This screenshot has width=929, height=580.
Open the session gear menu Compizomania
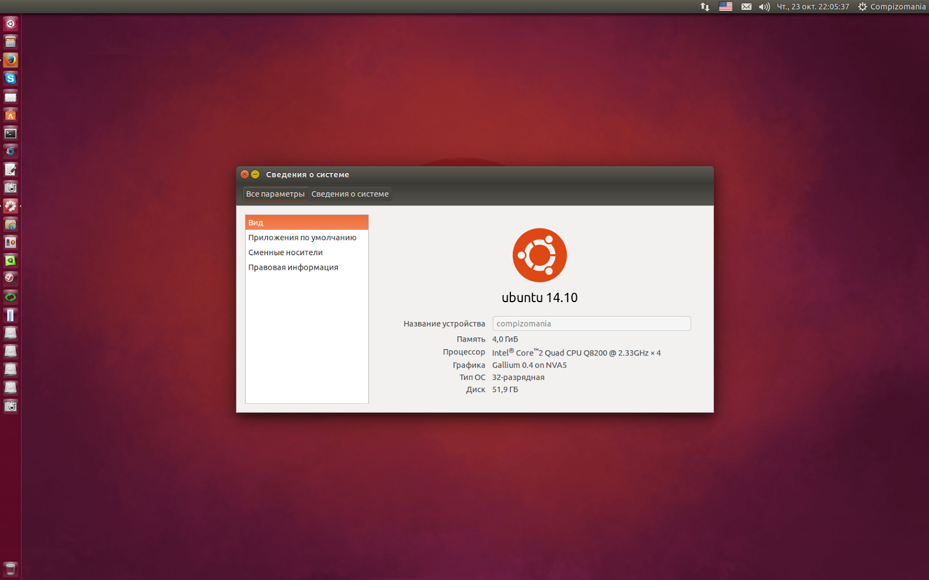892,7
